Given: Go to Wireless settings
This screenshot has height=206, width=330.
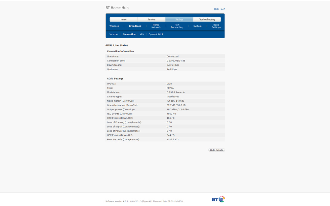Looking at the screenshot, I should pyautogui.click(x=114, y=26).
